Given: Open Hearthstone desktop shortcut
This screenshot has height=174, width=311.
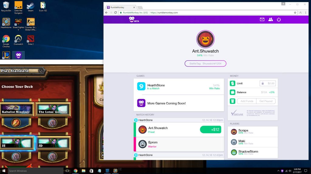Looking at the screenshot, I should pos(6,23).
